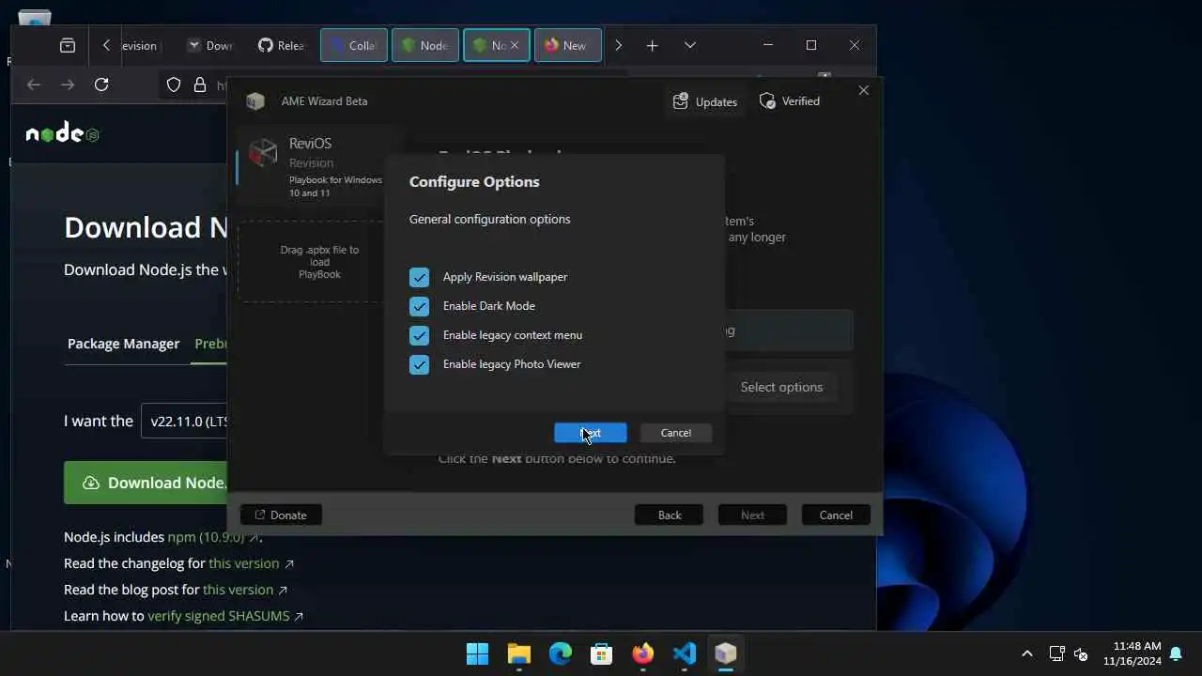This screenshot has width=1202, height=676.
Task: Click Back button in AME Wizard
Action: point(669,515)
